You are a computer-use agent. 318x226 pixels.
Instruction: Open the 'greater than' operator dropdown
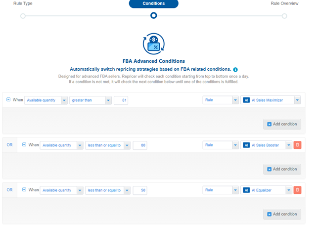coord(91,100)
